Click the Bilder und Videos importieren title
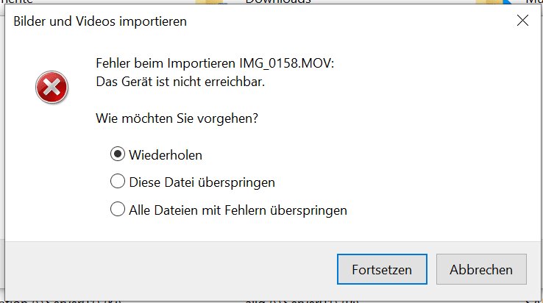This screenshot has height=303, width=543. pyautogui.click(x=100, y=21)
